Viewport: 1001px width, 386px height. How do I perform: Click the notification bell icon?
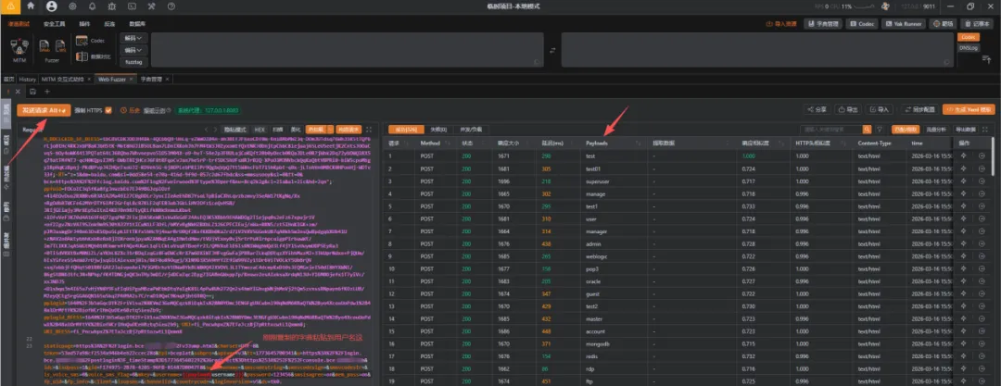click(x=92, y=6)
